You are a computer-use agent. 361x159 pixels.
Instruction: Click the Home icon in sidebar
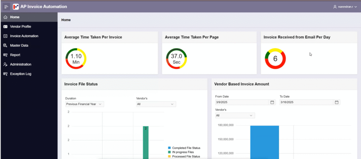pyautogui.click(x=5, y=17)
